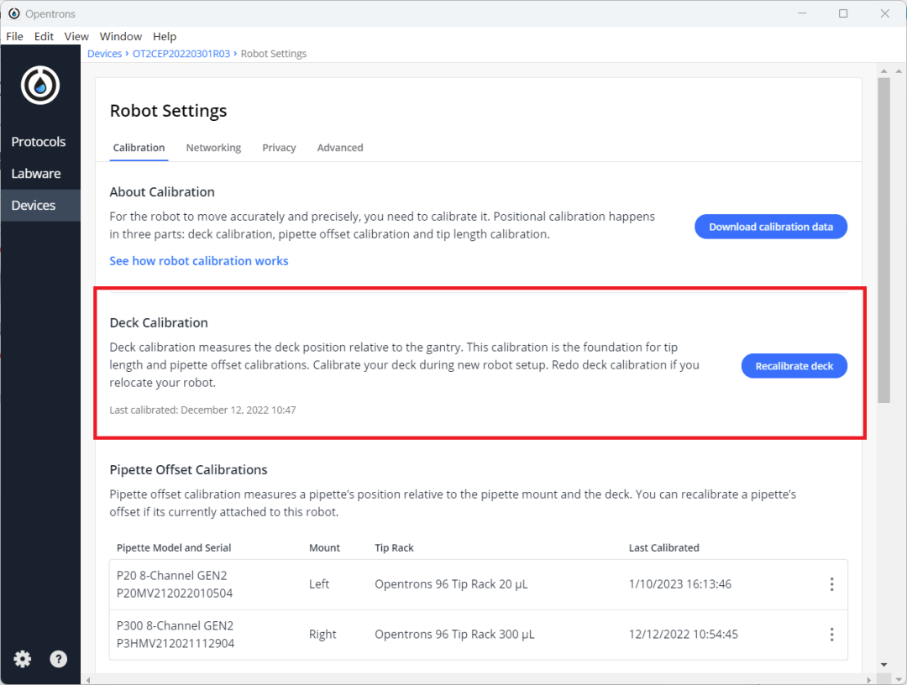The image size is (907, 685).
Task: Click 'Last calibrated: December 12, 2022 10:47' text
Action: (x=202, y=410)
